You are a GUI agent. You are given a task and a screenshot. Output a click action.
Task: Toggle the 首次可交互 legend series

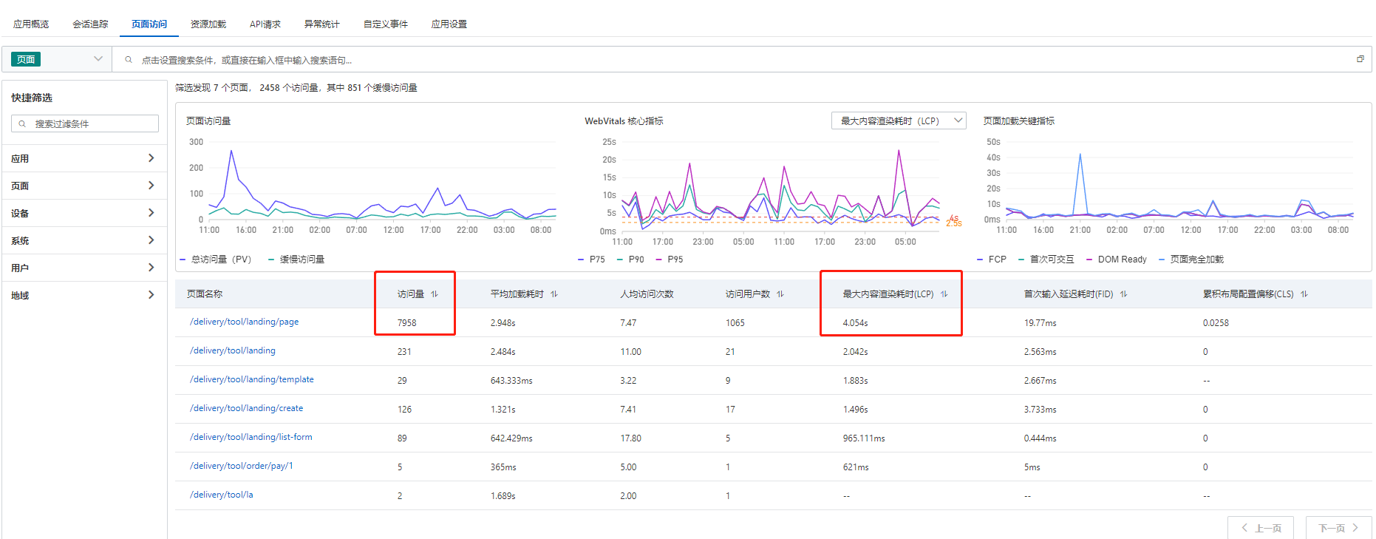click(x=1046, y=260)
